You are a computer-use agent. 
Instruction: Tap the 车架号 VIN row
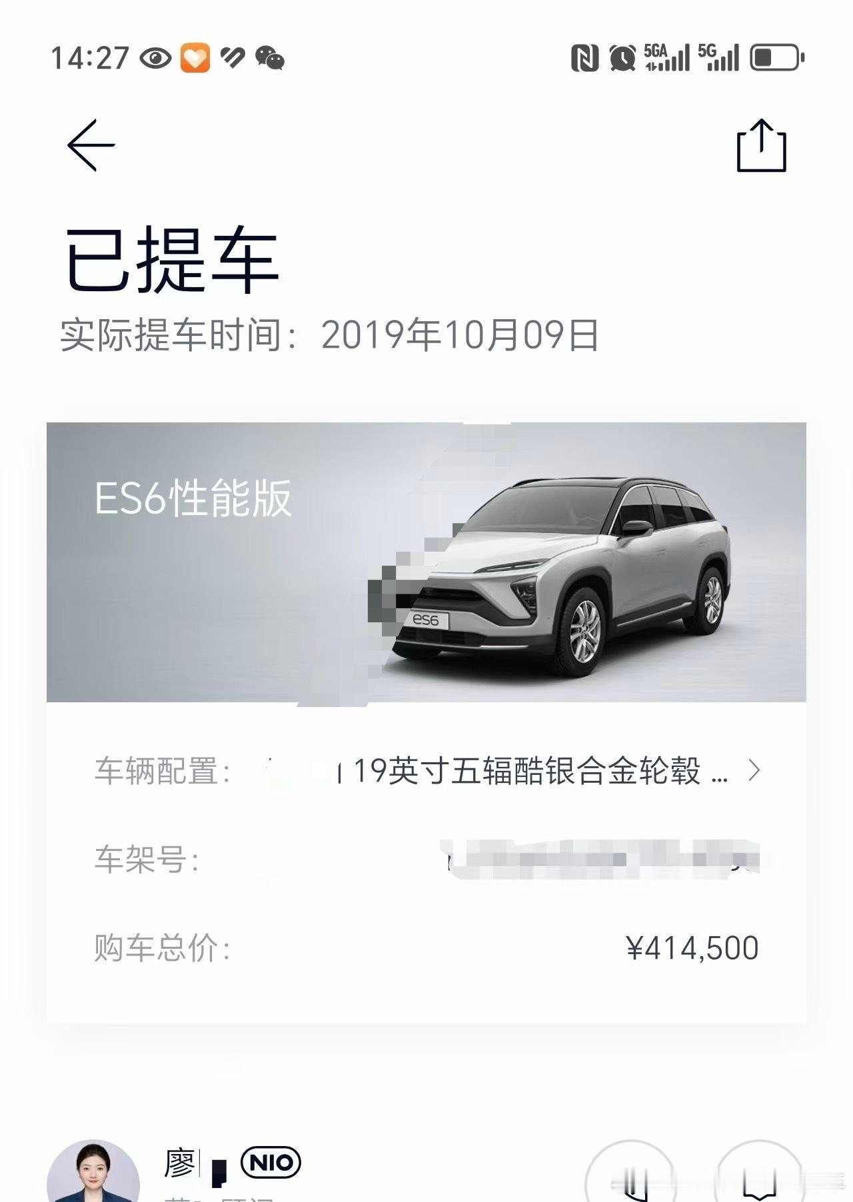pos(426,860)
